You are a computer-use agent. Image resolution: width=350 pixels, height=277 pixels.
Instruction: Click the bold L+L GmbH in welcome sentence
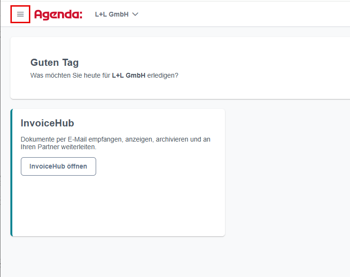pos(128,75)
